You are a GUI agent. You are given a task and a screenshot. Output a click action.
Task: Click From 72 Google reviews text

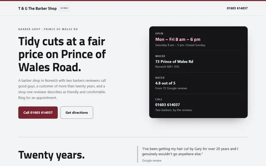[171, 88]
